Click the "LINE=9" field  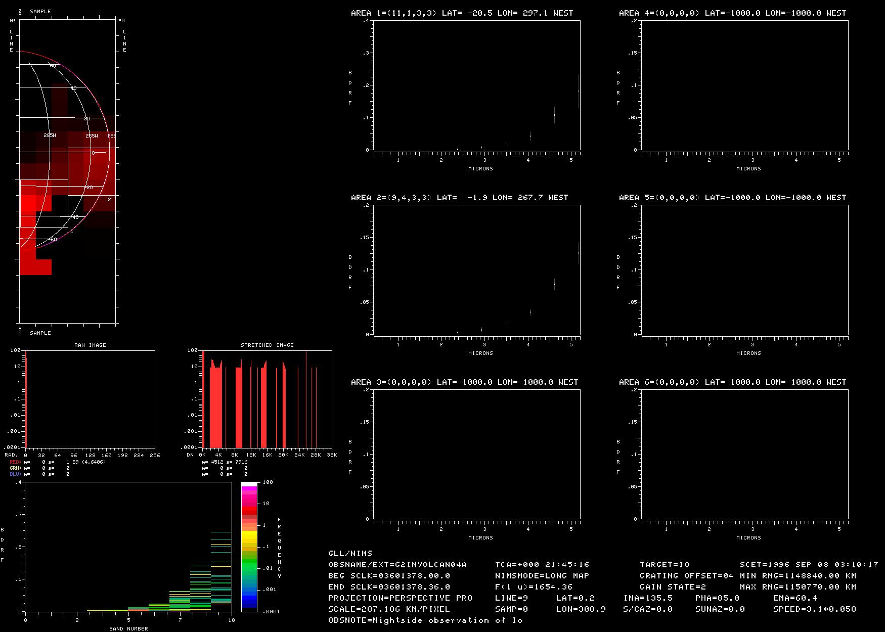click(x=512, y=598)
